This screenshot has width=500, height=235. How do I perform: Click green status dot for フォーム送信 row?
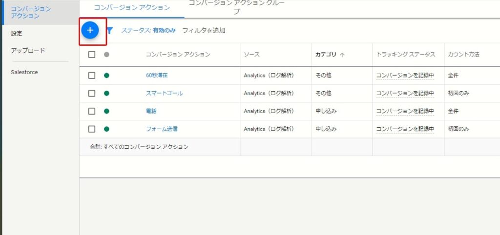click(x=106, y=129)
